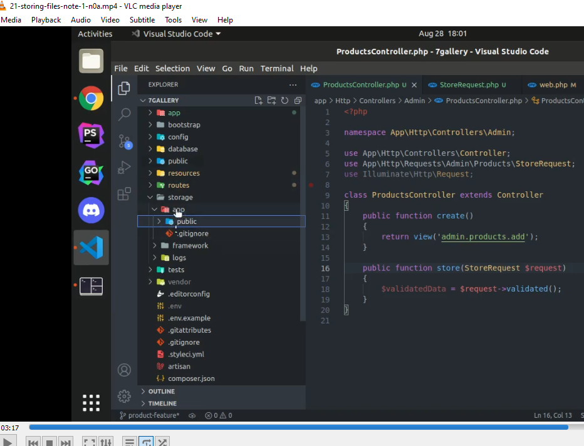584x446 pixels.
Task: Launch GoLand from the dock
Action: pos(91,173)
